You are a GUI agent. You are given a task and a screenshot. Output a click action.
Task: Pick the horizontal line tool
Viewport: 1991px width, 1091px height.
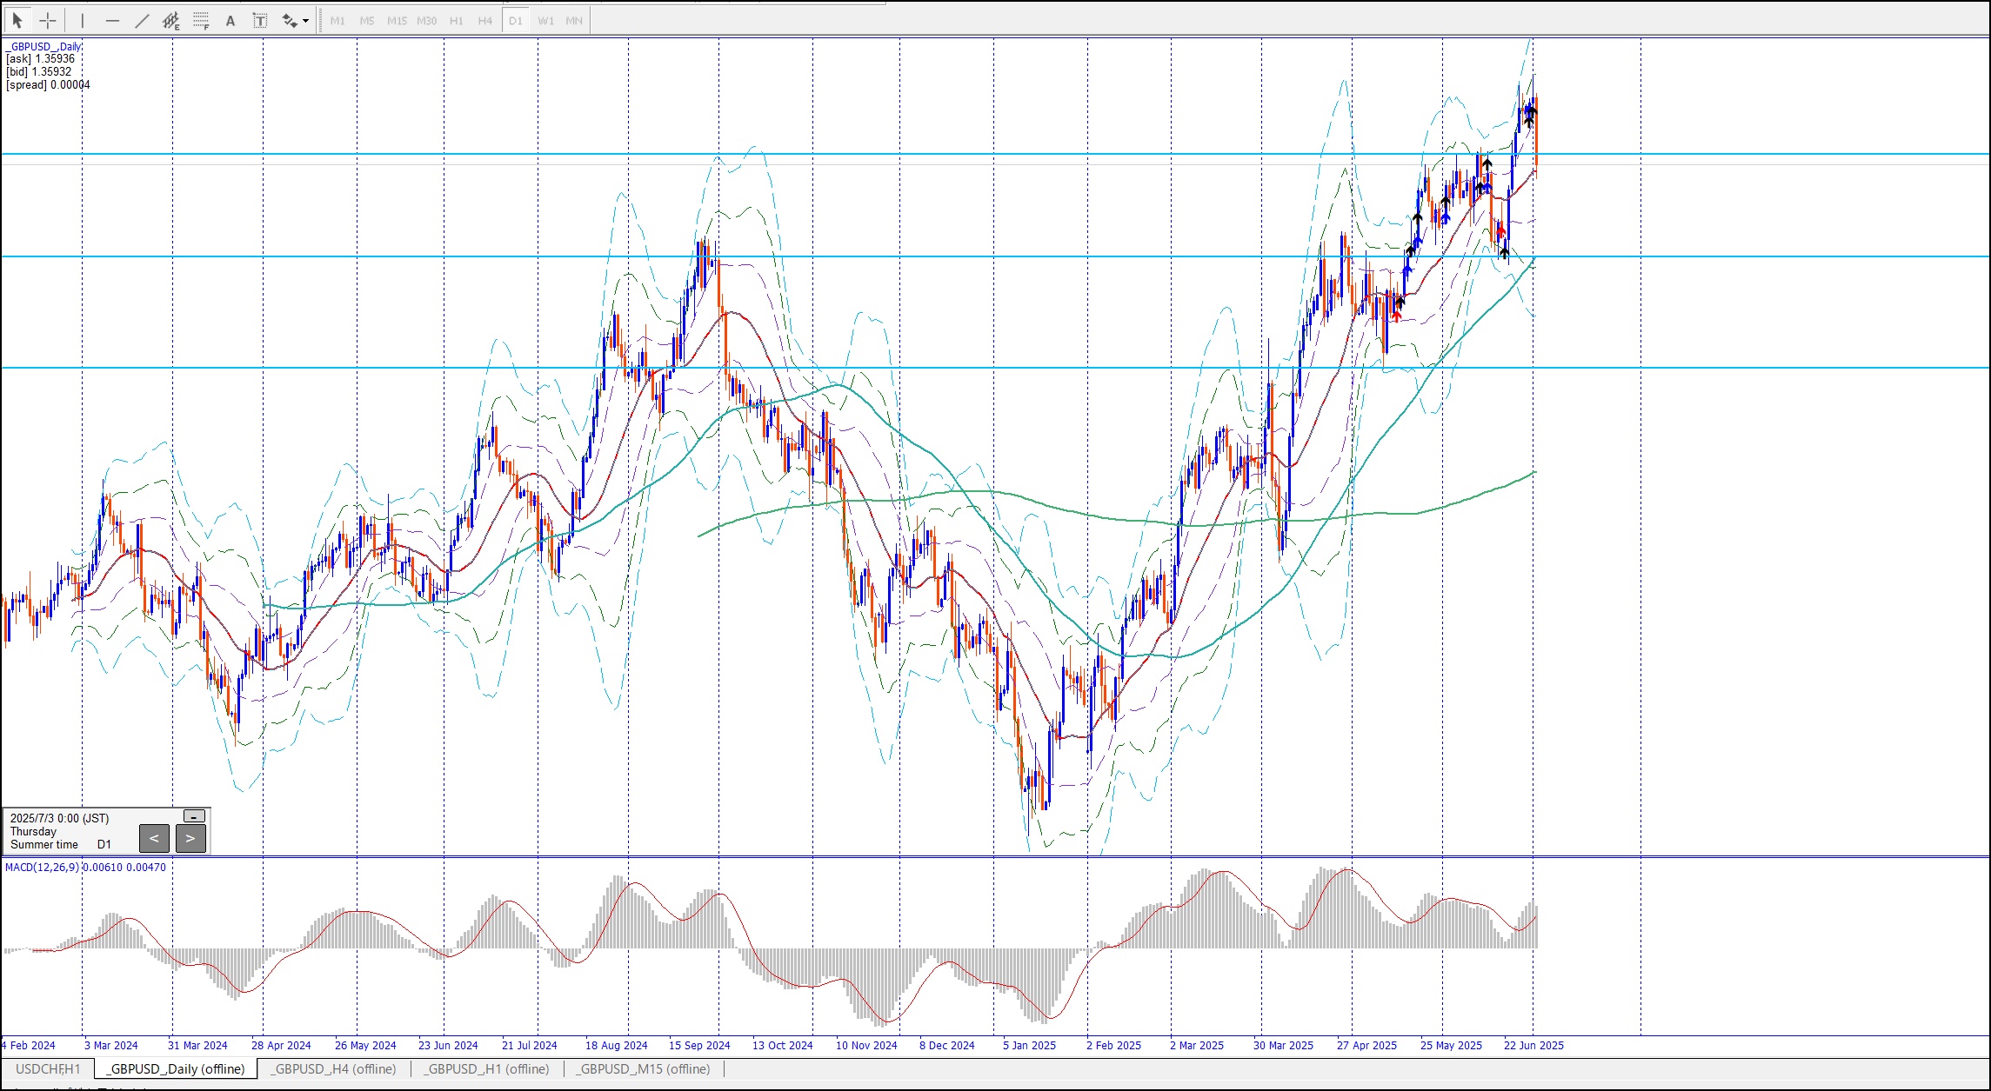(112, 20)
